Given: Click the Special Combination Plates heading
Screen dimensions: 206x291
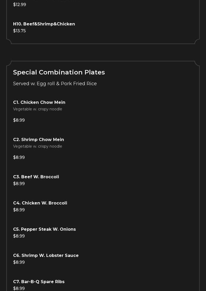Looking at the screenshot, I should click(x=59, y=72).
